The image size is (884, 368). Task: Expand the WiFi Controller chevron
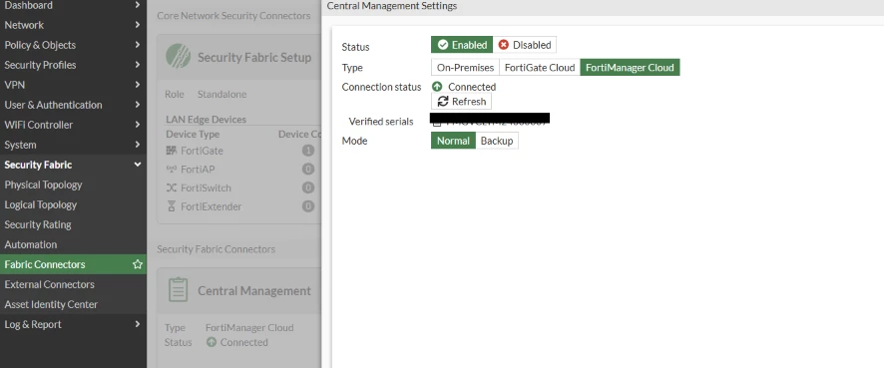(137, 125)
